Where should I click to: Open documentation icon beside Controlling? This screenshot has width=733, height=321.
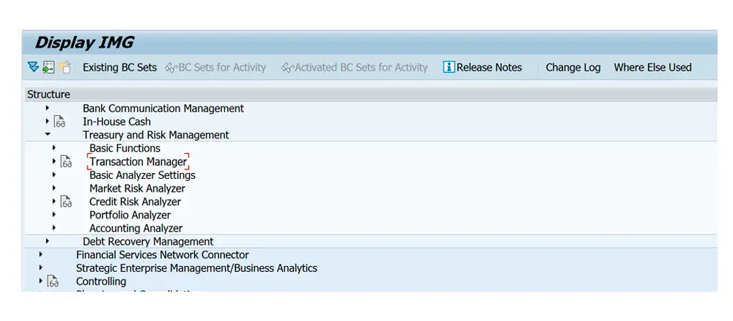(53, 281)
